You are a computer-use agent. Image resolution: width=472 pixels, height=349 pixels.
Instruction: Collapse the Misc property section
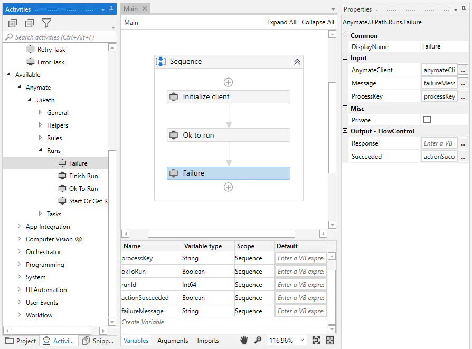tap(345, 108)
